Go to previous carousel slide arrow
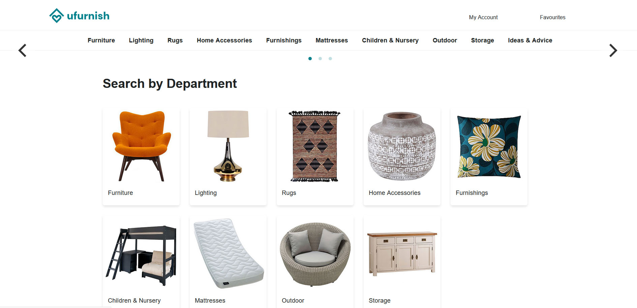The height and width of the screenshot is (308, 637). [x=22, y=50]
